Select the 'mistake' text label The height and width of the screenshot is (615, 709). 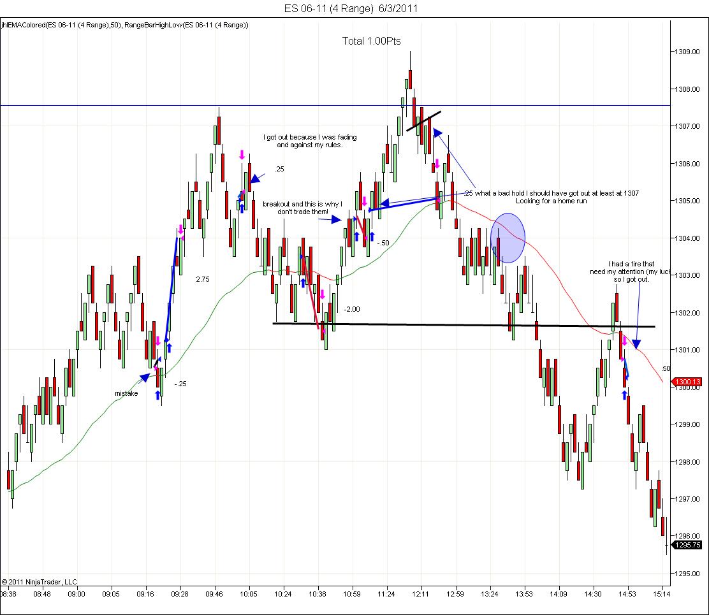click(126, 394)
